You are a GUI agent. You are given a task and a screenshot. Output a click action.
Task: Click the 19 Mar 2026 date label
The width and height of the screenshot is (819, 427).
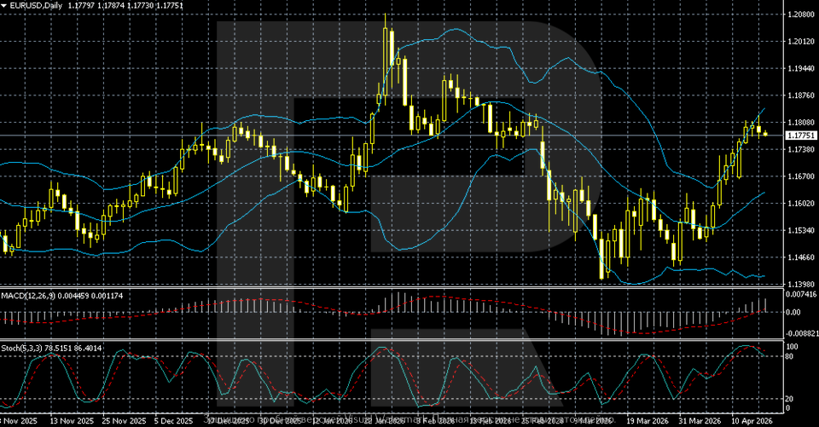pyautogui.click(x=646, y=421)
